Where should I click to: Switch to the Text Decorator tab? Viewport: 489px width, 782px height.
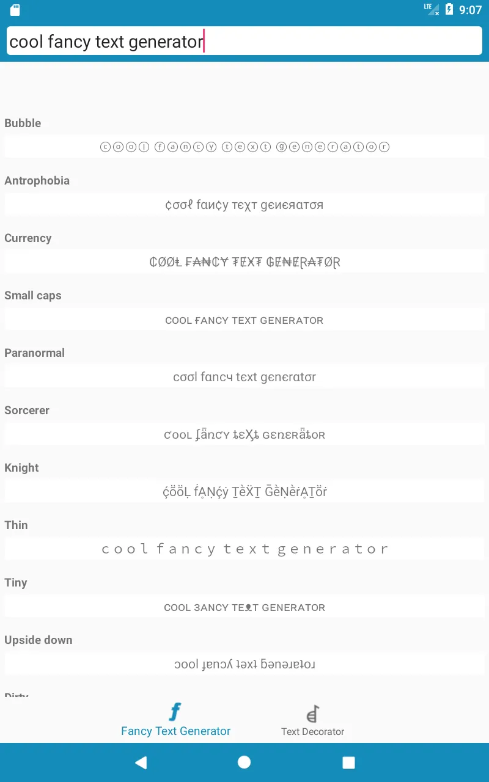click(312, 721)
